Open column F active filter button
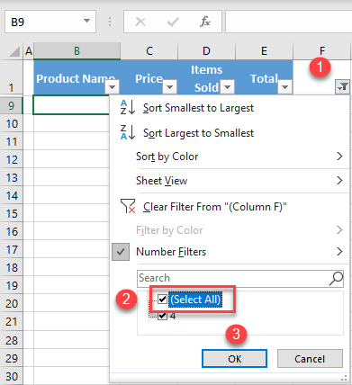 coord(342,87)
